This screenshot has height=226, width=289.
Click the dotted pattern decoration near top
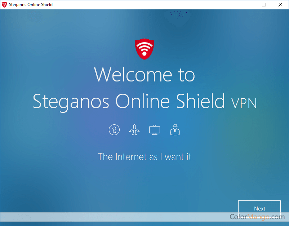178,14
